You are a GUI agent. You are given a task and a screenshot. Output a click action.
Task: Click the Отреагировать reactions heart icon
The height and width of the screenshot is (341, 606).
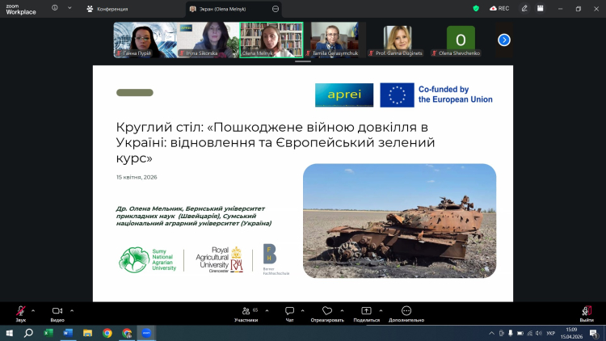pyautogui.click(x=326, y=311)
